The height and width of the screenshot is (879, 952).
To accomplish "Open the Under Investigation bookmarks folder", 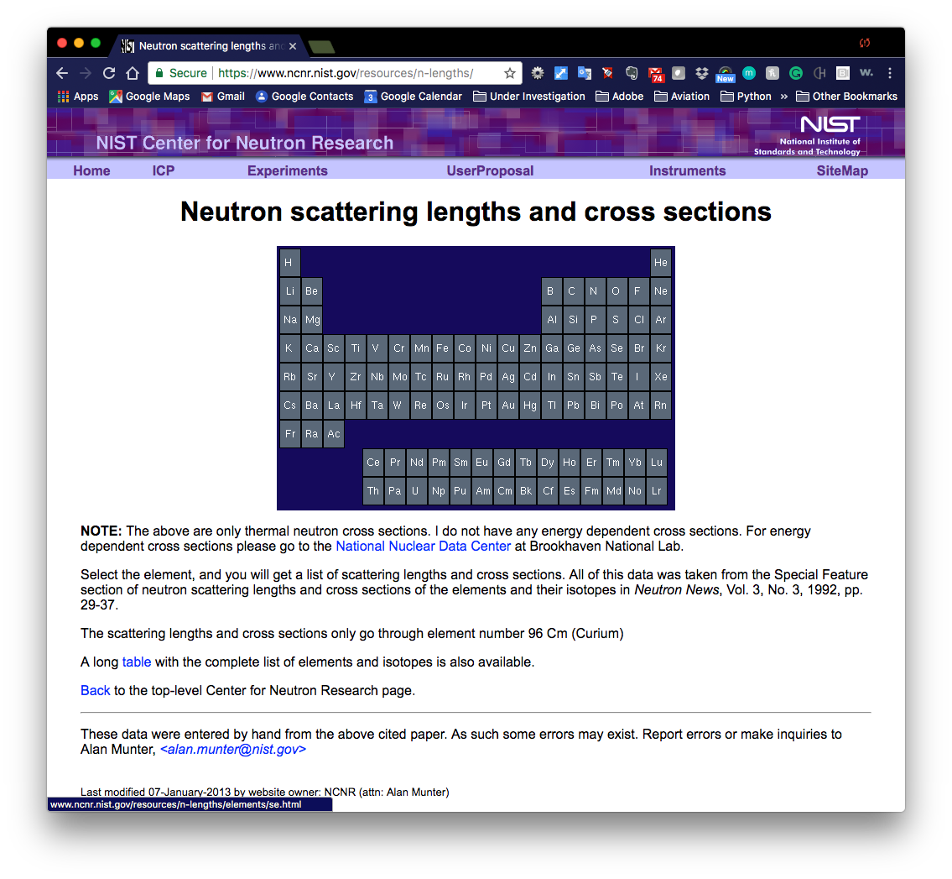I will [528, 97].
